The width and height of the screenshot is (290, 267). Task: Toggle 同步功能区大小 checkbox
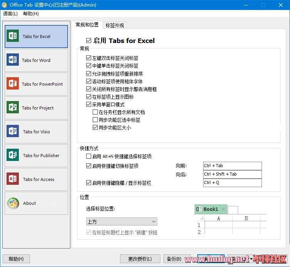pyautogui.click(x=95, y=128)
